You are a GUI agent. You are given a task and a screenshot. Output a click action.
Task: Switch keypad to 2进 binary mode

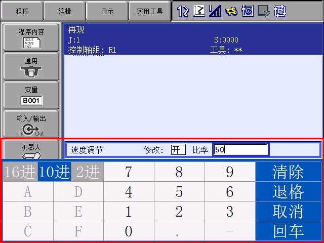pyautogui.click(x=87, y=172)
